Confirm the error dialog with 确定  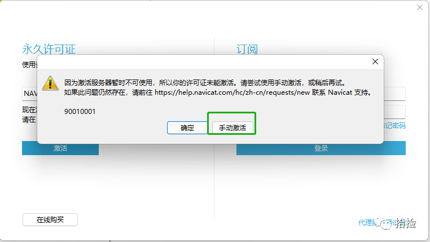point(187,127)
